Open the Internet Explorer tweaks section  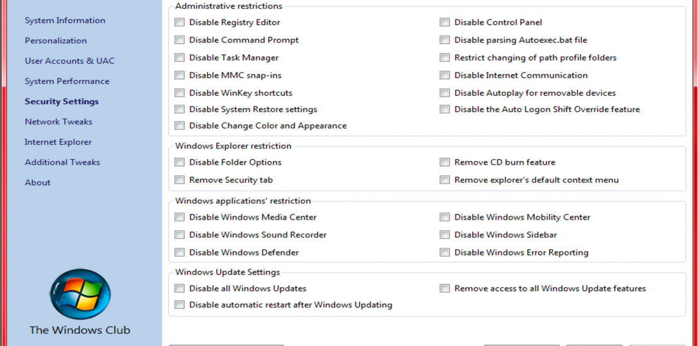pos(58,142)
